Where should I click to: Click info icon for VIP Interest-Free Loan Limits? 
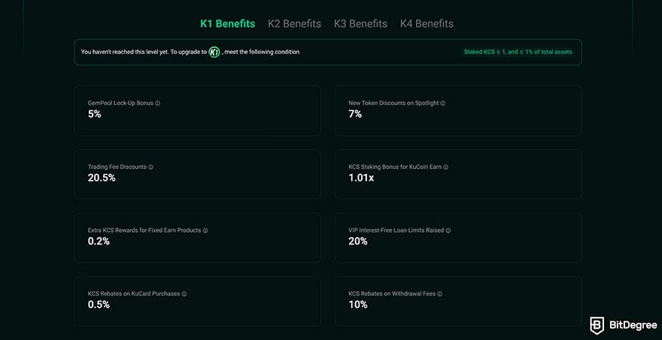tap(448, 230)
